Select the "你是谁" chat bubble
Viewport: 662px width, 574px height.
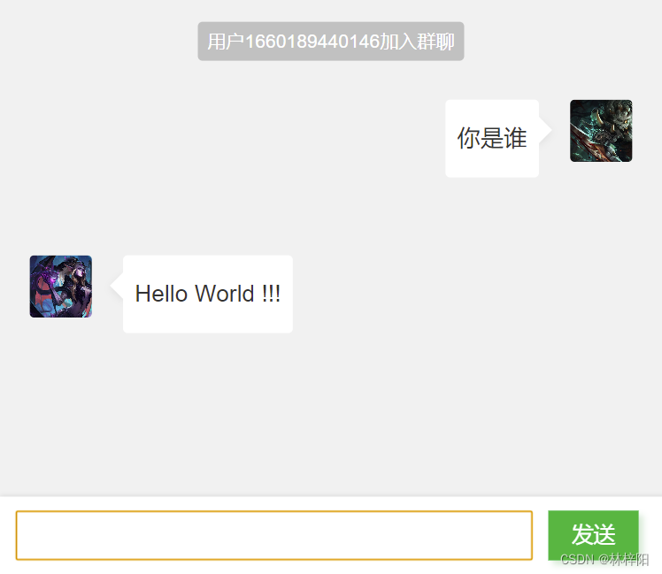coord(492,139)
